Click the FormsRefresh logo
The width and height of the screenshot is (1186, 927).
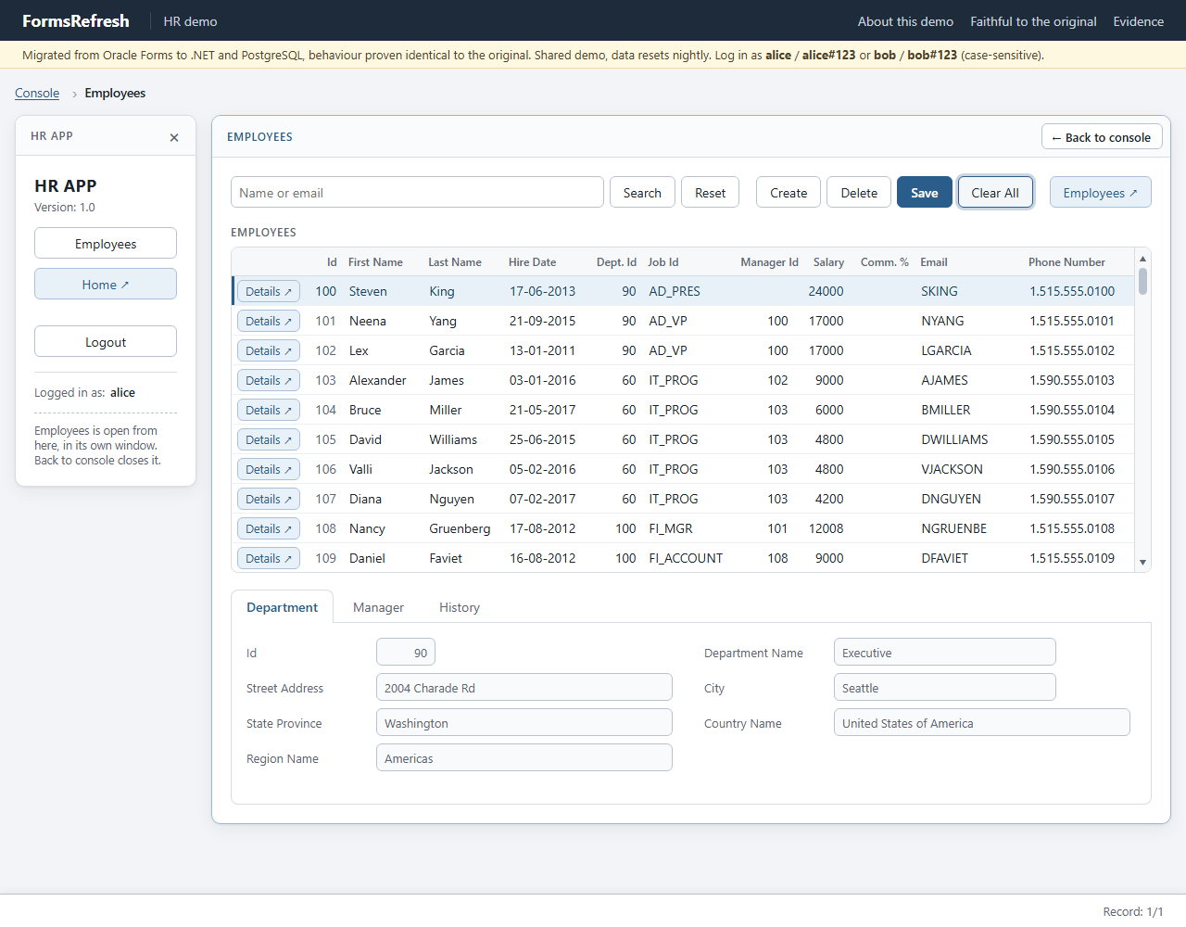click(76, 20)
